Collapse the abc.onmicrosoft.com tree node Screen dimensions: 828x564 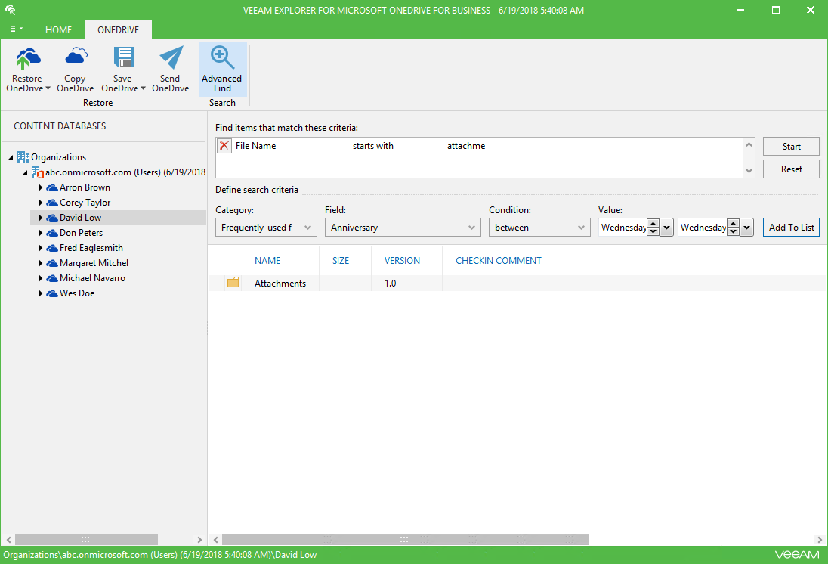coord(26,173)
